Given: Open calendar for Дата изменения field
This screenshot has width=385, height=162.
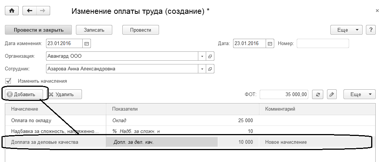Looking at the screenshot, I should coord(87,44).
